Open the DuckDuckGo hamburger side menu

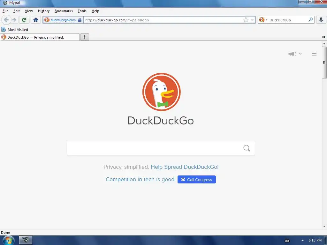point(314,54)
